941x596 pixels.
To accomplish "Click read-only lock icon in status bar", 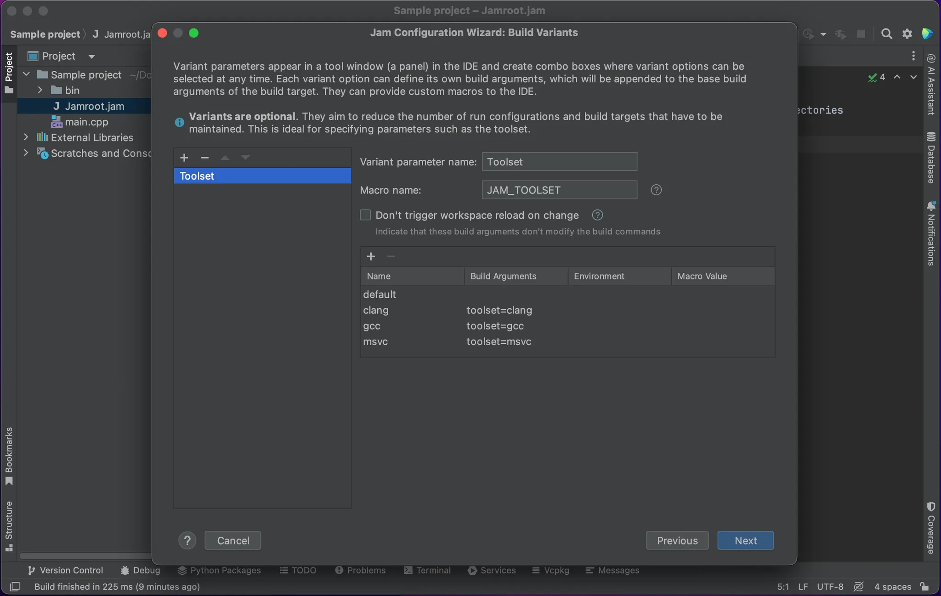I will tap(924, 586).
